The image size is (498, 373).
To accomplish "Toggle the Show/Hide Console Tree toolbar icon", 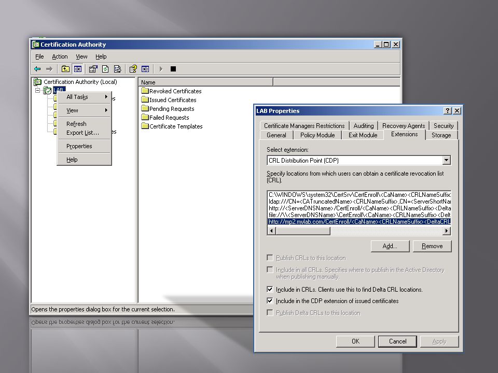I will point(77,69).
